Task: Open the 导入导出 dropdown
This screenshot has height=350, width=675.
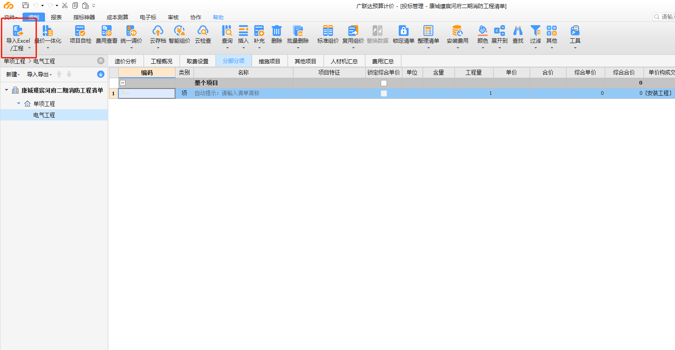Action: [39, 75]
